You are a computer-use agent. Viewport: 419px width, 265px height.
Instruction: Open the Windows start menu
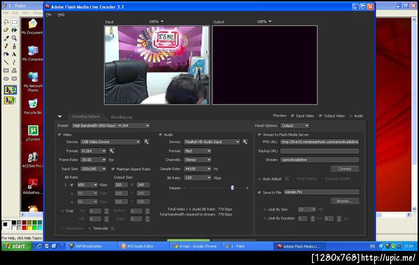pyautogui.click(x=16, y=246)
